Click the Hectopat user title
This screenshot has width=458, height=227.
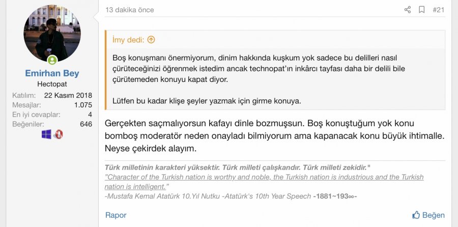point(52,84)
